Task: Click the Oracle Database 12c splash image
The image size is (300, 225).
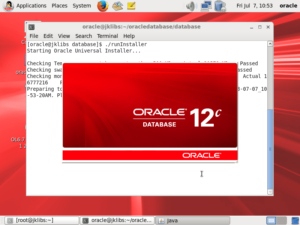Action: click(x=150, y=105)
